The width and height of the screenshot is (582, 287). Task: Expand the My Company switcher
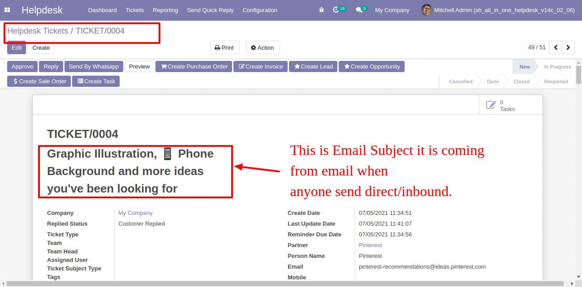(392, 10)
